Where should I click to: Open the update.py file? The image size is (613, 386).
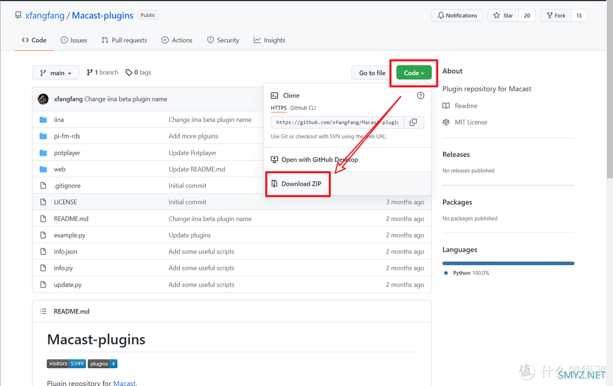pos(68,285)
